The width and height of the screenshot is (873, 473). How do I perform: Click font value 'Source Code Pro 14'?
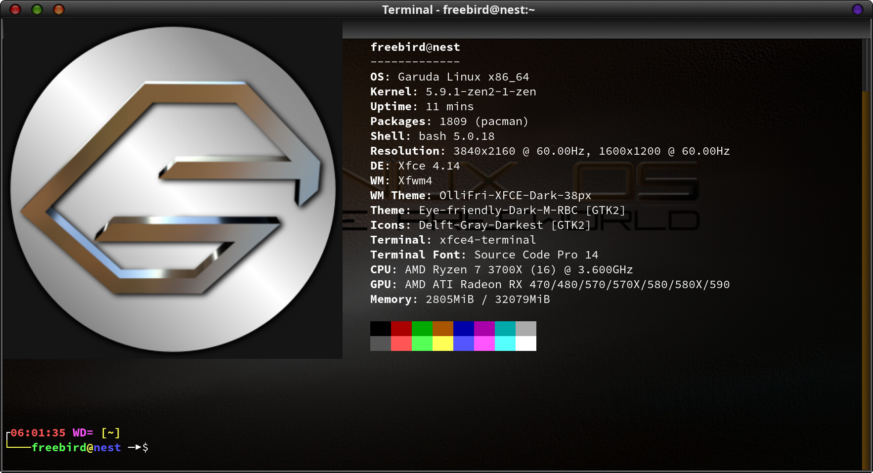point(536,255)
